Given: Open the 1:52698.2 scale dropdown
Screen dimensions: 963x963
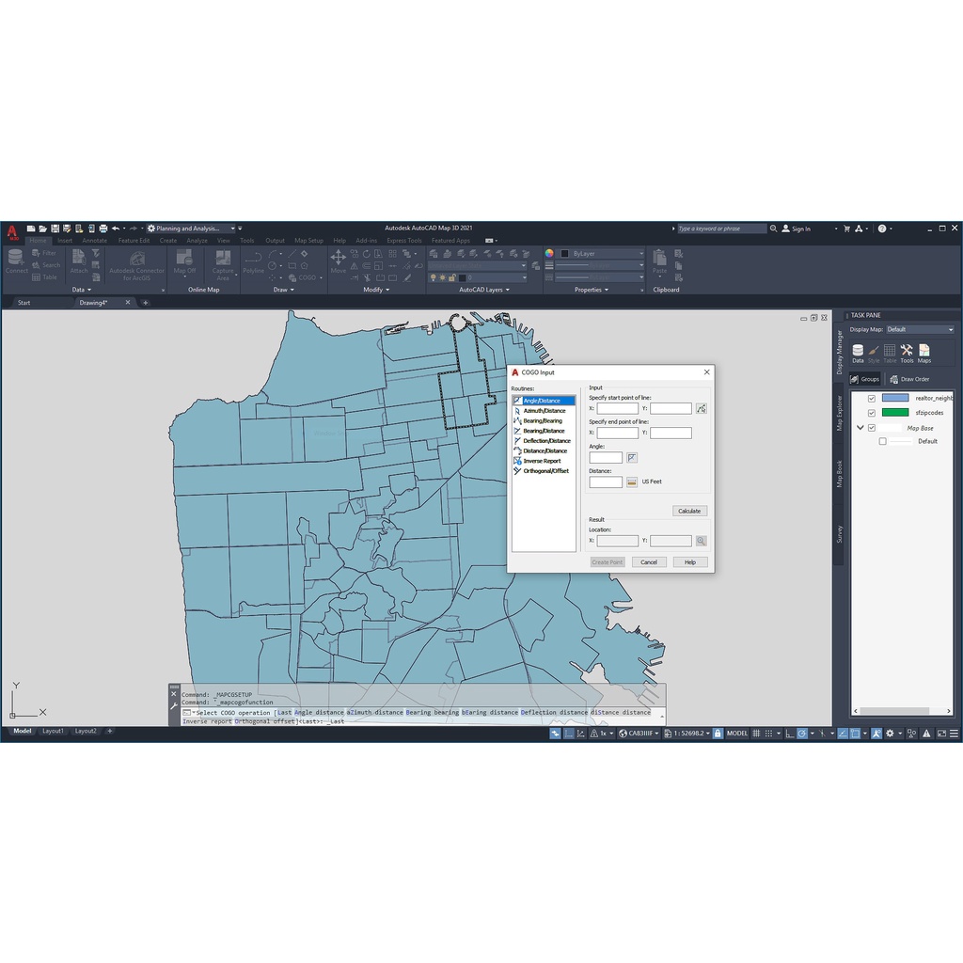Looking at the screenshot, I should pos(687,734).
